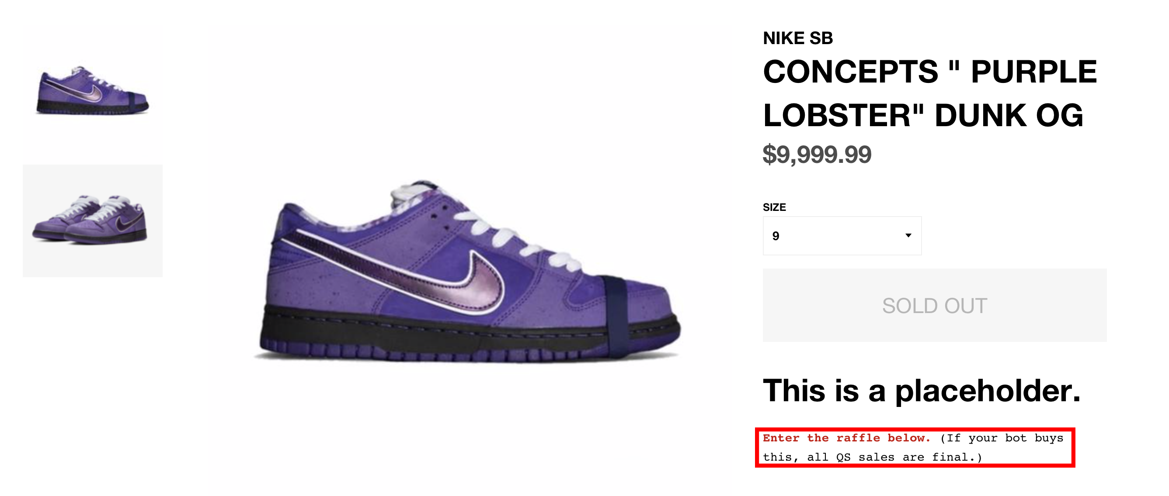Select the thumbnail showing the pair of shoes
The height and width of the screenshot is (496, 1169).
tap(93, 221)
